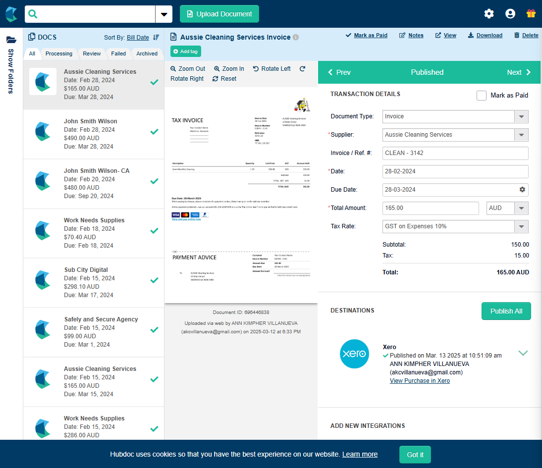Open the Notes link
Viewport: 542px width, 468px height.
tap(411, 35)
